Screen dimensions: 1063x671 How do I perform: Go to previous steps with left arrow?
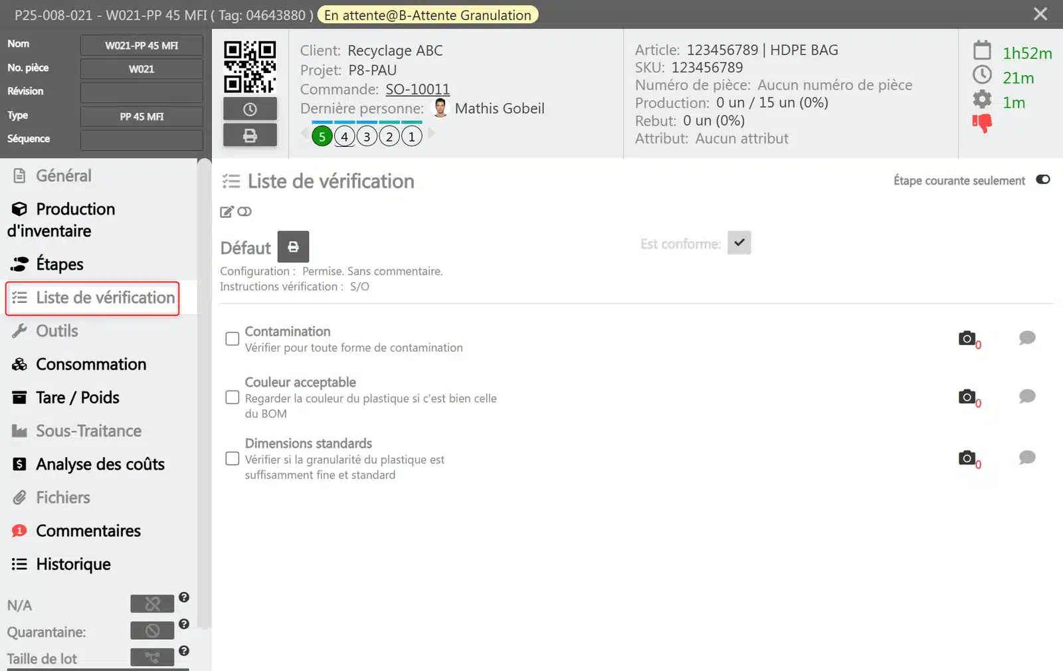pyautogui.click(x=305, y=133)
